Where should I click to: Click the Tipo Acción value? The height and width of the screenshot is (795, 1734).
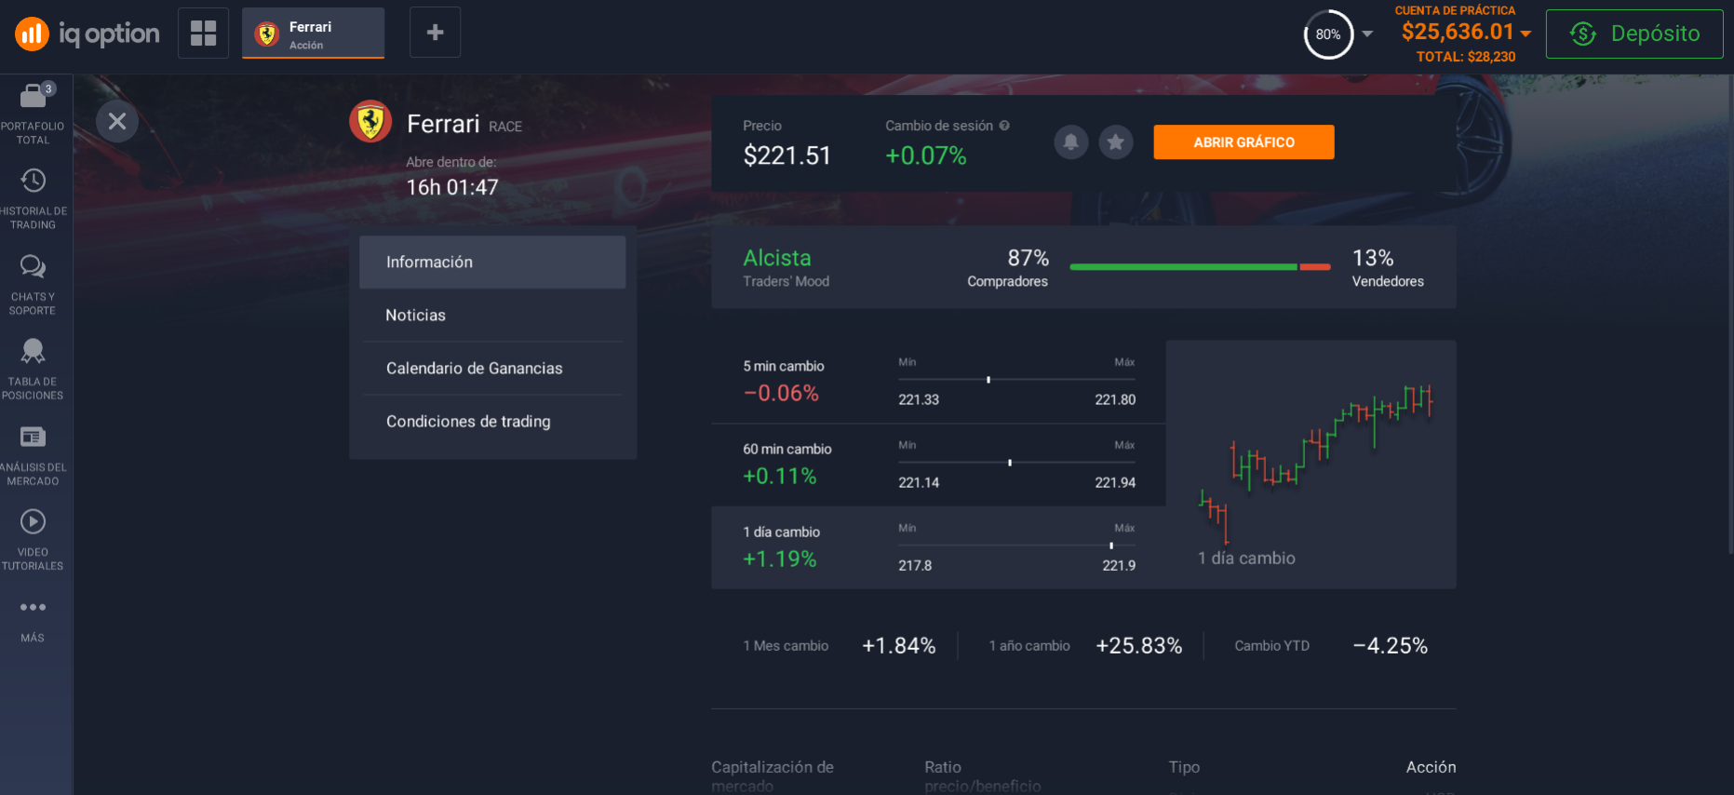[x=1431, y=767]
